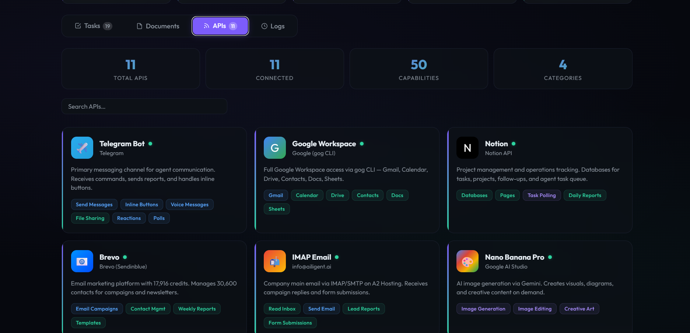
Task: Click the Logs clock icon in tab
Action: pyautogui.click(x=264, y=26)
